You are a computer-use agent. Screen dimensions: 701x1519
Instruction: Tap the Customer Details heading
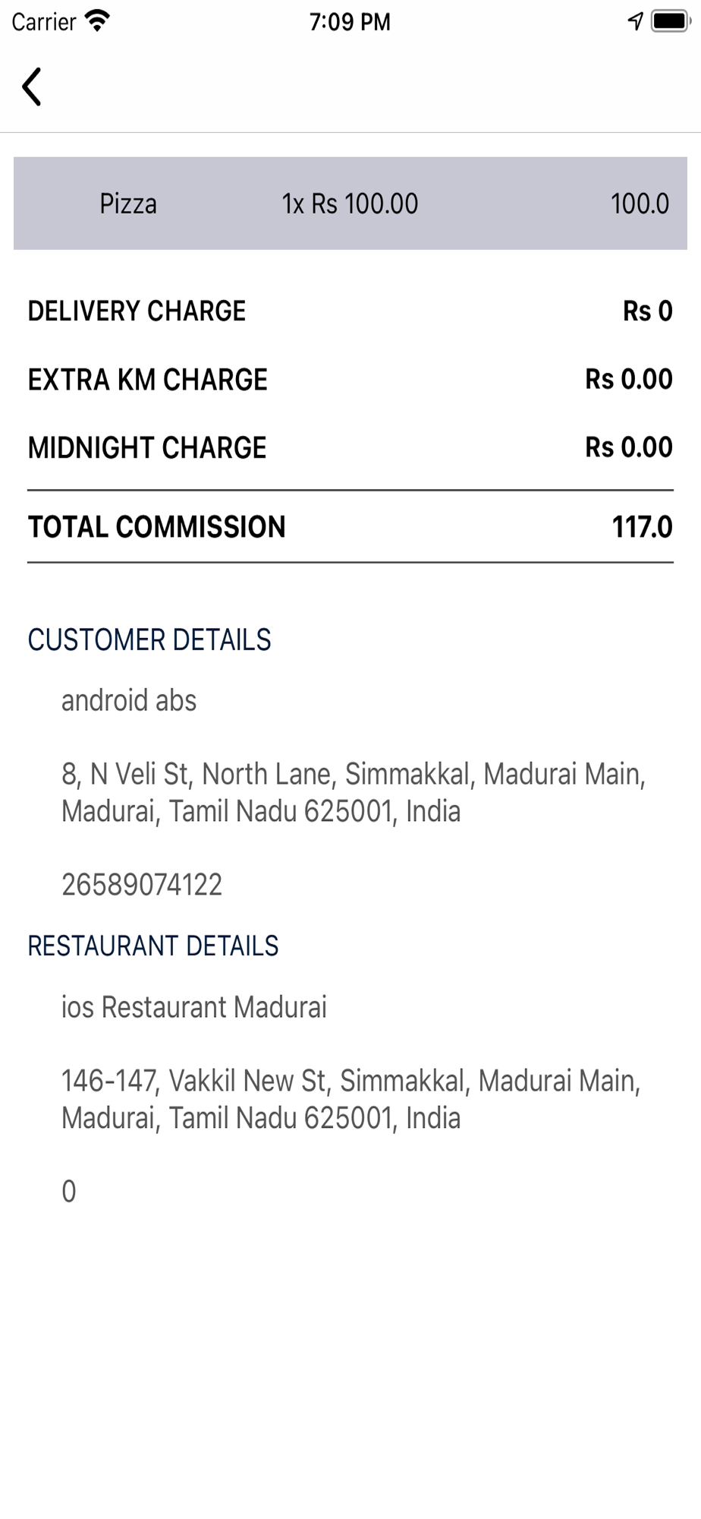click(x=149, y=639)
